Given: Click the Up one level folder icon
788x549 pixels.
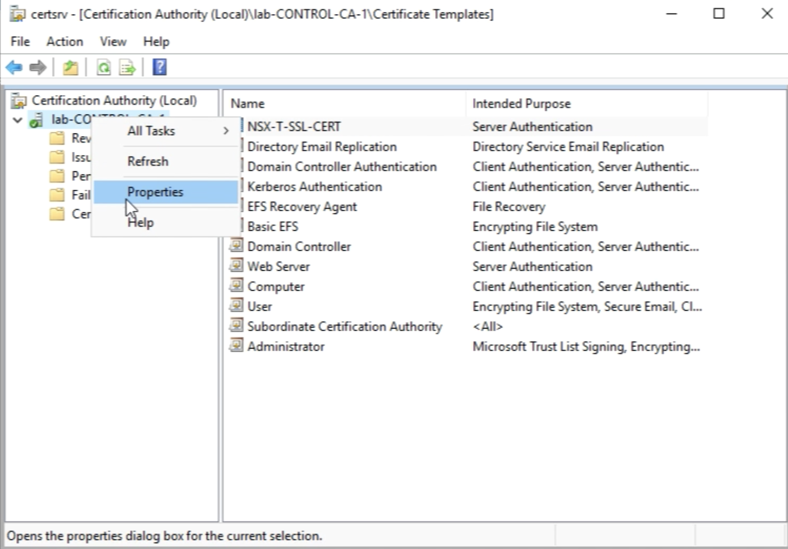Looking at the screenshot, I should [x=70, y=68].
